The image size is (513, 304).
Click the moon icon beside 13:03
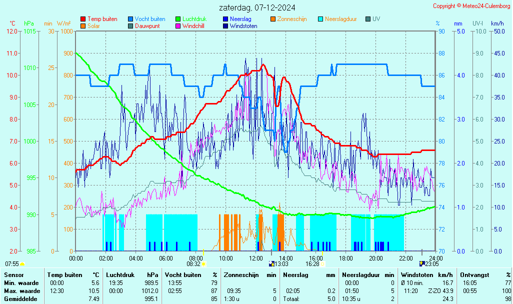point(271,263)
